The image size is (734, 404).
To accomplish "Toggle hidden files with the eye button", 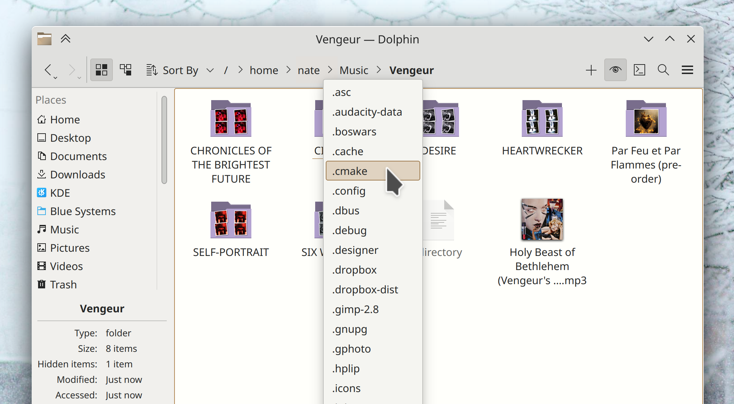I will click(x=615, y=70).
